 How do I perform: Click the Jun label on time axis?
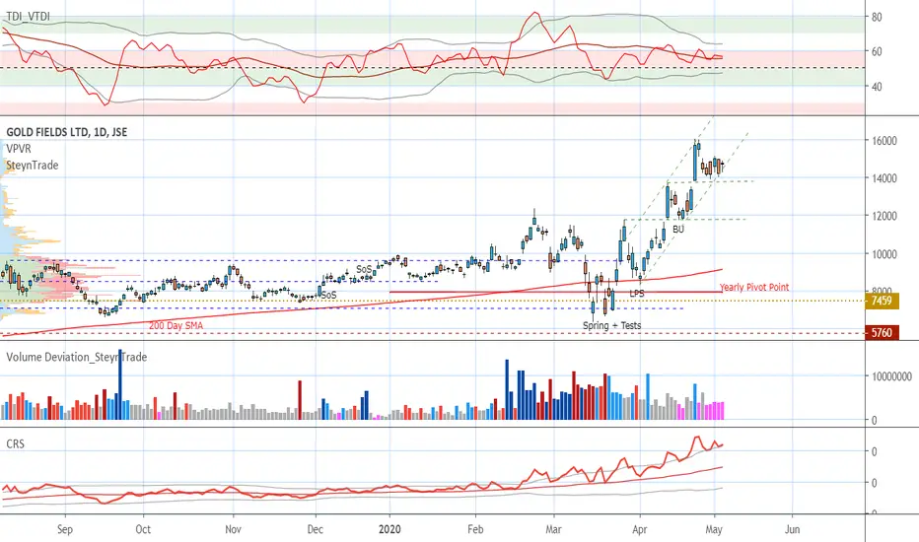tap(792, 529)
